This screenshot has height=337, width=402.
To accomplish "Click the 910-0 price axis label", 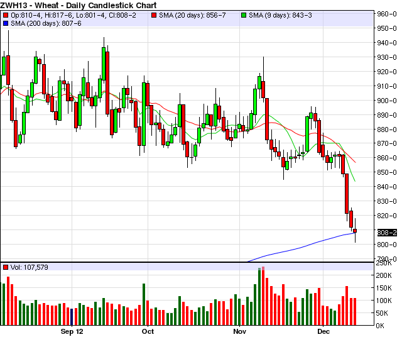I will tap(387, 86).
